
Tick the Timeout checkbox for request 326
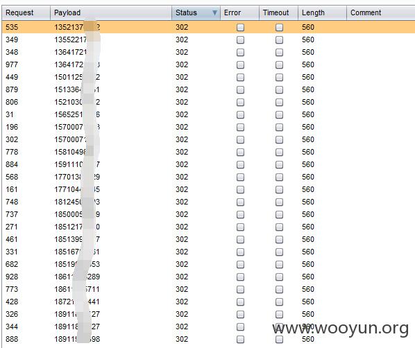[279, 314]
